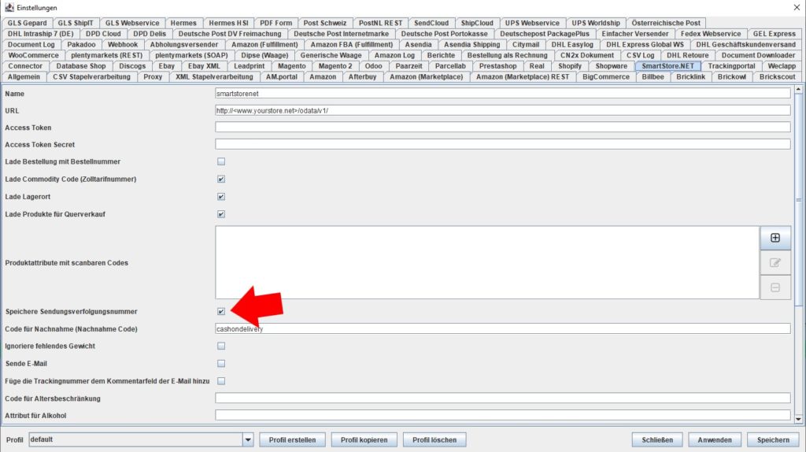Open the CSV Log tab
This screenshot has width=806, height=452.
click(x=640, y=55)
